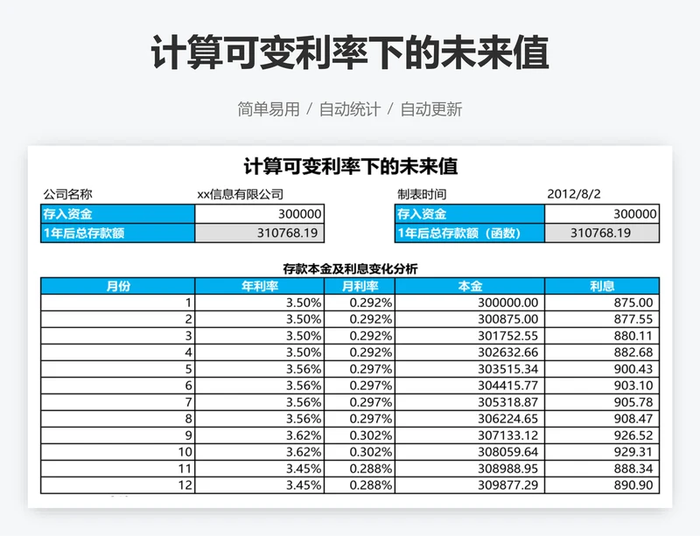700x536 pixels.
Task: Select principal cell 307133.12
Action: [470, 435]
